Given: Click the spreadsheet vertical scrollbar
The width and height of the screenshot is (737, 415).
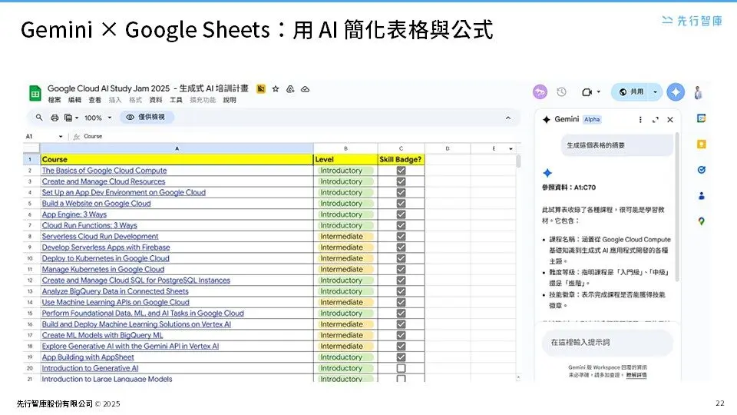Looking at the screenshot, I should (518, 161).
